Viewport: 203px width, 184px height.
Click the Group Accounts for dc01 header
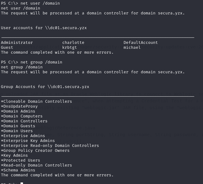point(45,87)
